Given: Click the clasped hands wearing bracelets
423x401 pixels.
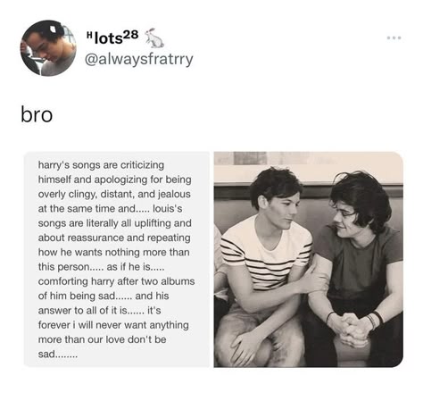Looking at the screenshot, I should (354, 327).
